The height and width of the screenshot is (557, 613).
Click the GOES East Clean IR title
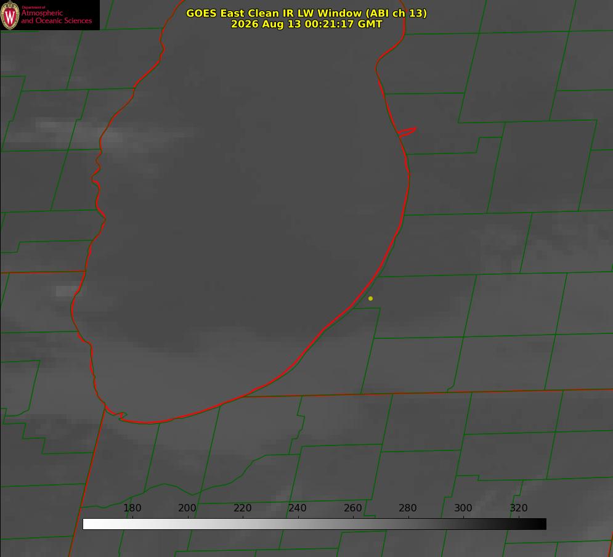(307, 13)
